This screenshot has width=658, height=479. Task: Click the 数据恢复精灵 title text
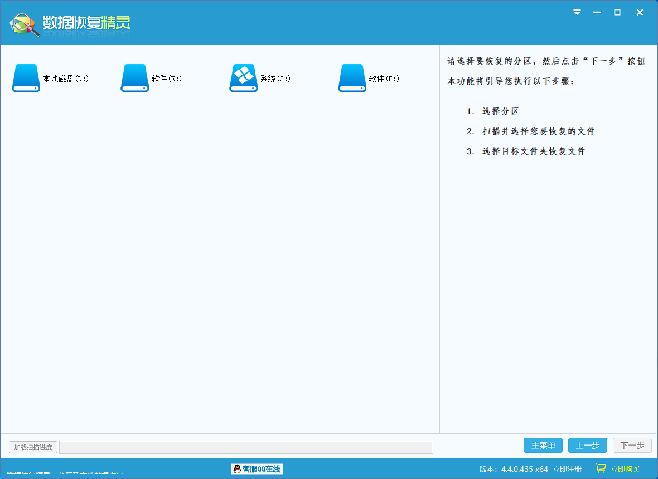click(x=86, y=23)
